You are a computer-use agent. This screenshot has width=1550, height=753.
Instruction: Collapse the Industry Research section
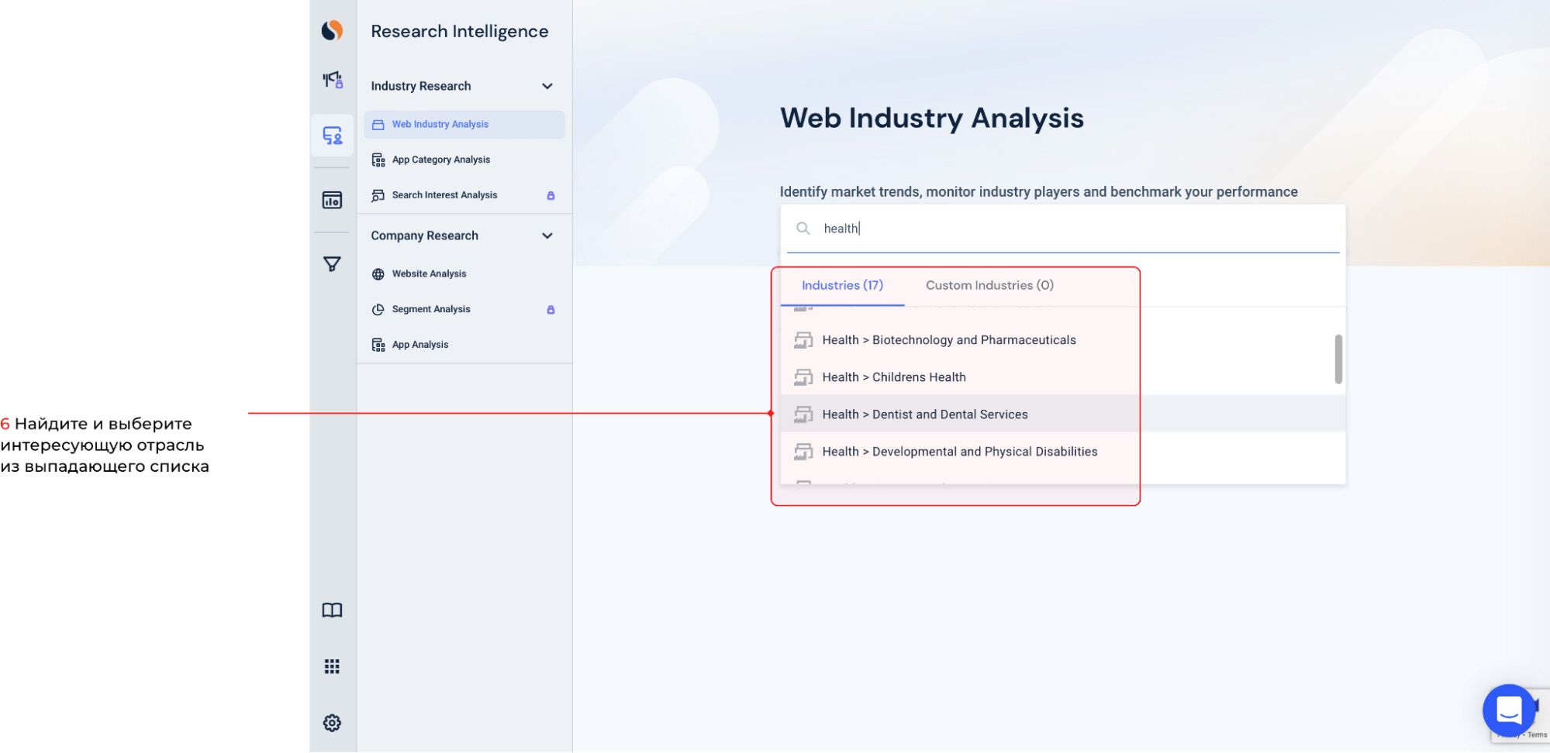(547, 86)
